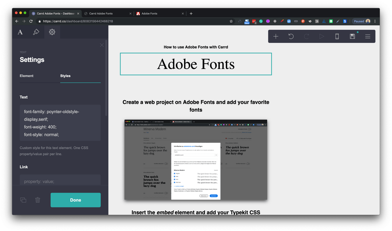Add a new element with the plus icon

point(276,36)
